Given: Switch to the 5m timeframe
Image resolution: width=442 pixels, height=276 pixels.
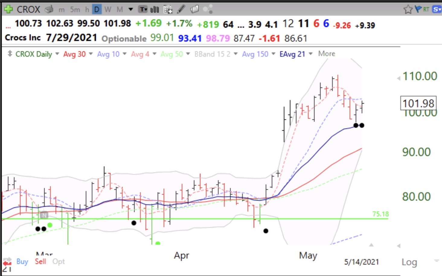Looking at the screenshot, I should pyautogui.click(x=75, y=10).
